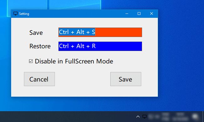Image resolution: width=204 pixels, height=122 pixels.
Task: Click the Restore hotkey input field
Action: (100, 46)
